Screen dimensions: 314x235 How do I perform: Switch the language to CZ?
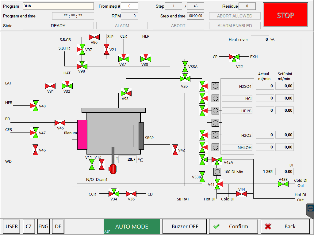(x=29, y=226)
